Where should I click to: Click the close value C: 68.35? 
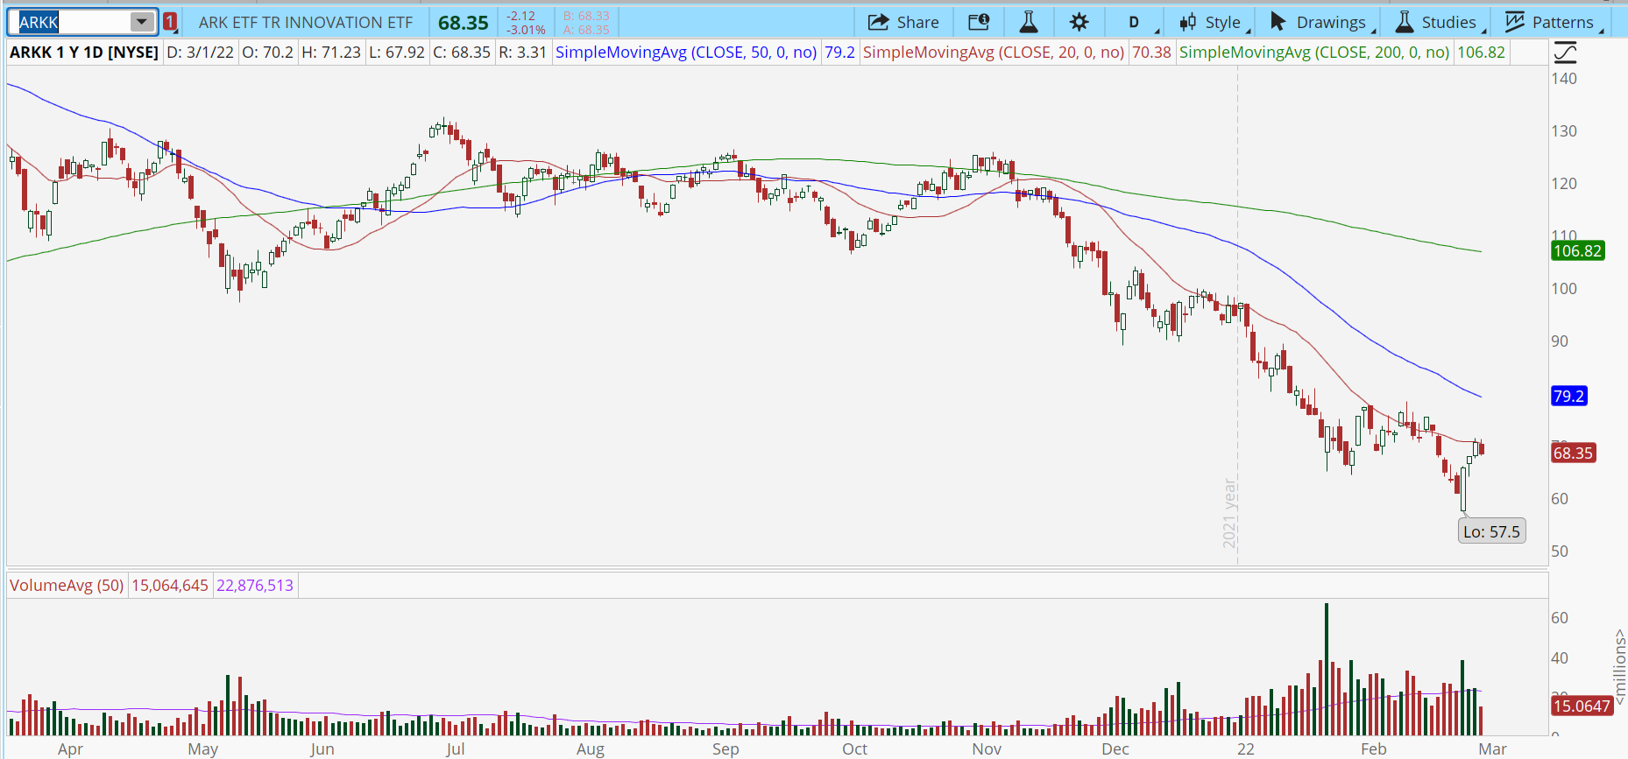pos(462,53)
